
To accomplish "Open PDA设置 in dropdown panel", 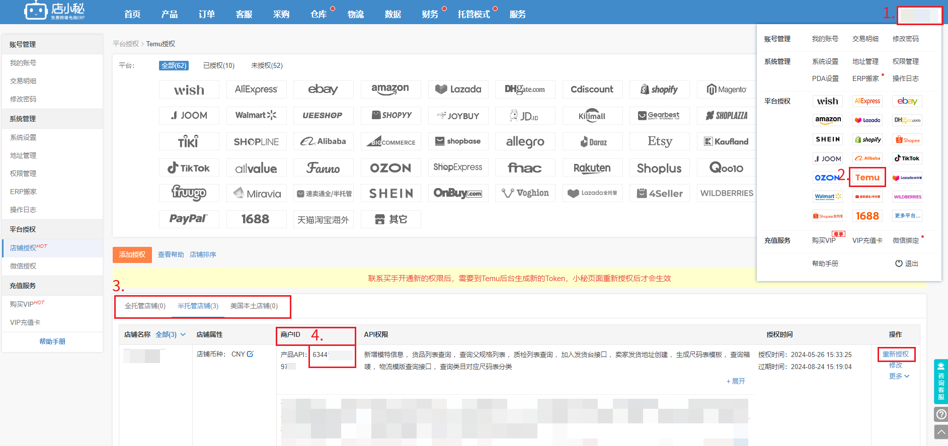I will 825,78.
